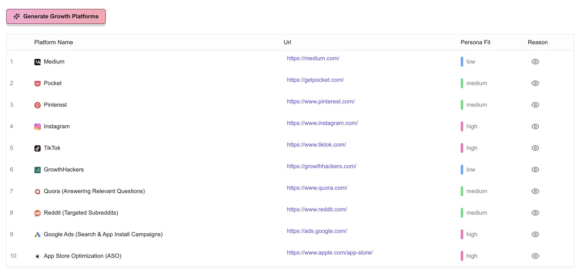The image size is (582, 274).
Task: View reason for Reddit row
Action: coord(535,213)
